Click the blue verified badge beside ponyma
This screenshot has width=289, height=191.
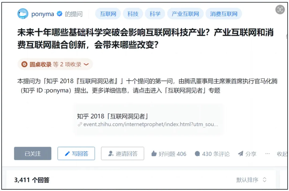[x=59, y=14]
